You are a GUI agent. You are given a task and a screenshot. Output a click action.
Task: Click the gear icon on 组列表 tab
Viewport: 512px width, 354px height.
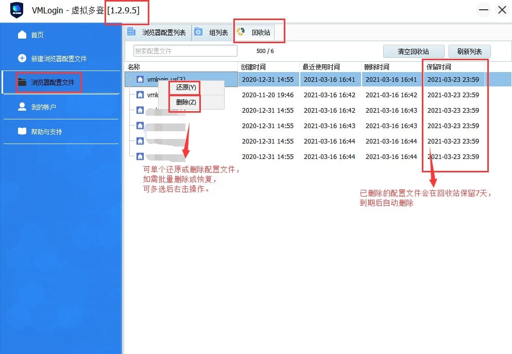198,32
